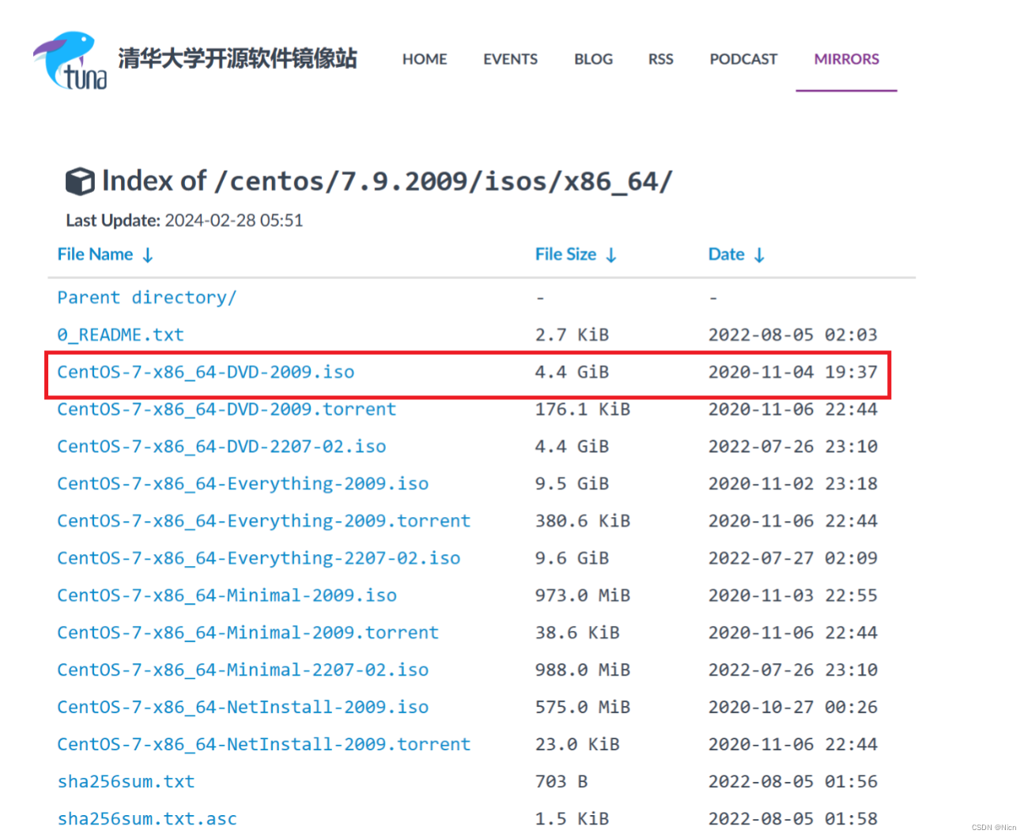Download the CentOS-7-x86_64-Everything-2009.torrent file
Image resolution: width=1028 pixels, height=838 pixels.
[x=263, y=521]
